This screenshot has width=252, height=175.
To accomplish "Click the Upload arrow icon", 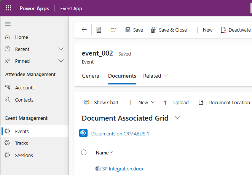I will [165, 102].
